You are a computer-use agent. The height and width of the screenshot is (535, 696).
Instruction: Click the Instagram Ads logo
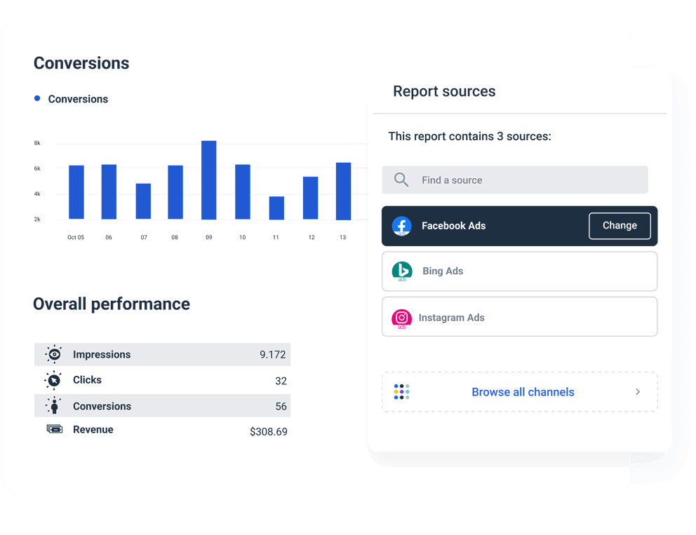pyautogui.click(x=401, y=317)
